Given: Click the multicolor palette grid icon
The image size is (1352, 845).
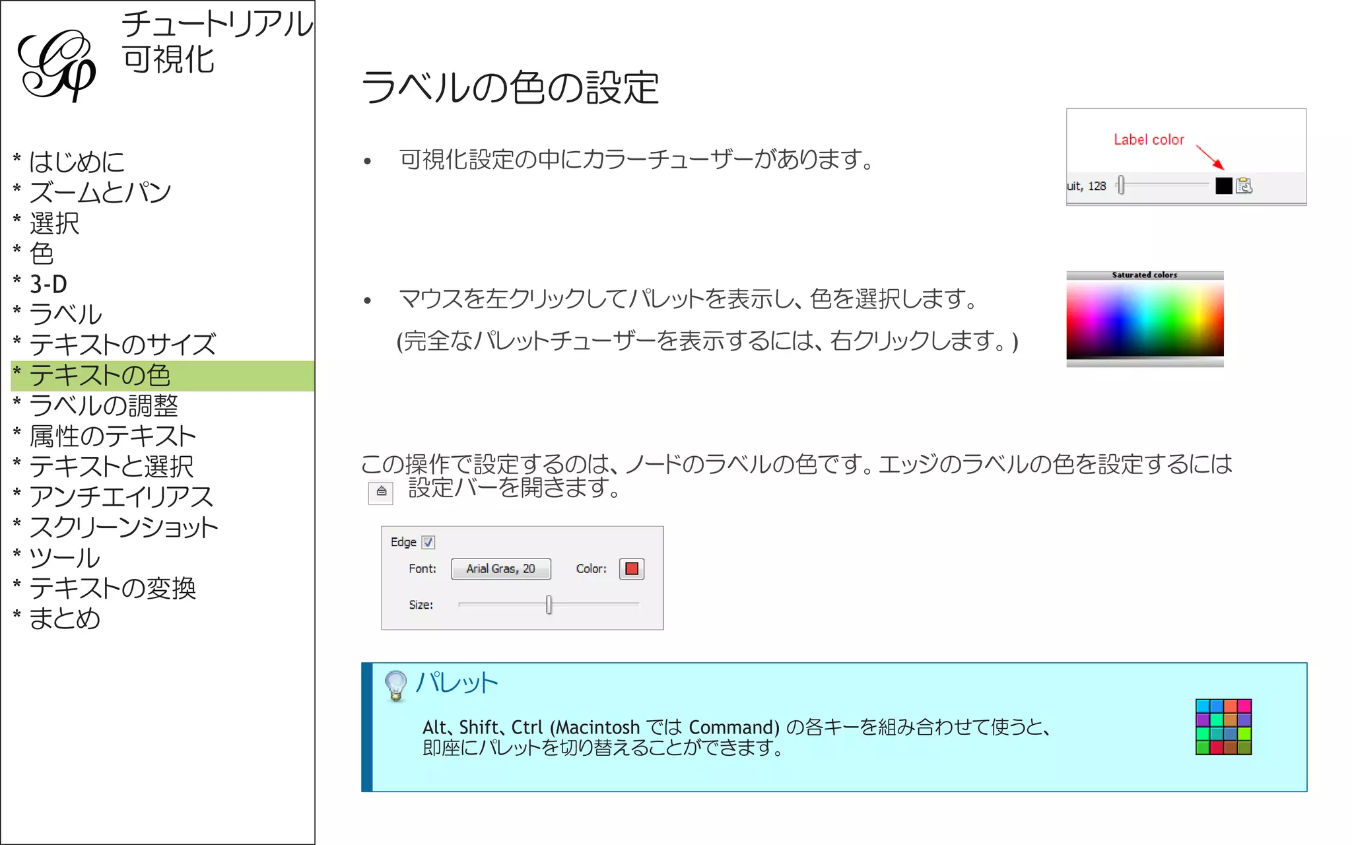Looking at the screenshot, I should click(x=1223, y=727).
